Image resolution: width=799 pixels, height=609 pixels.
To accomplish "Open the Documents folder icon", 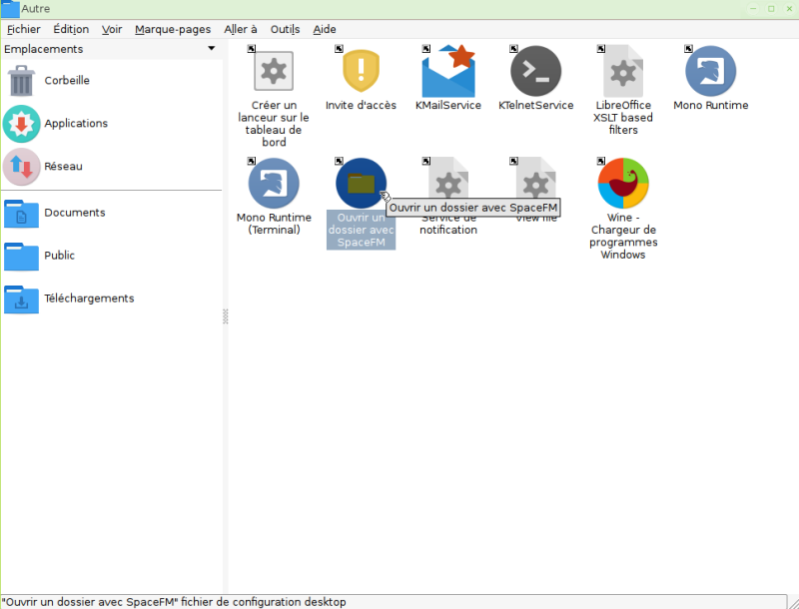I will click(x=21, y=213).
